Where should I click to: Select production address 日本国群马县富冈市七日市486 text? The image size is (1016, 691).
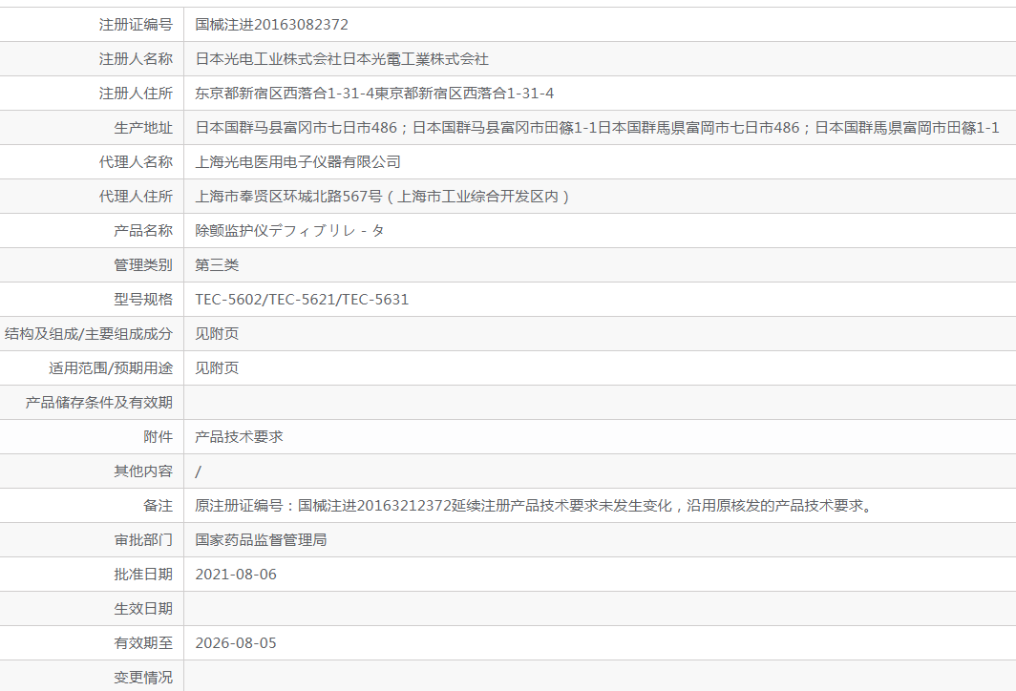point(296,128)
